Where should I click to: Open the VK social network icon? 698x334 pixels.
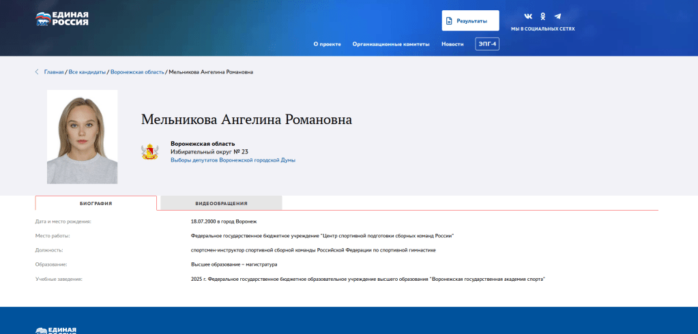pos(528,16)
